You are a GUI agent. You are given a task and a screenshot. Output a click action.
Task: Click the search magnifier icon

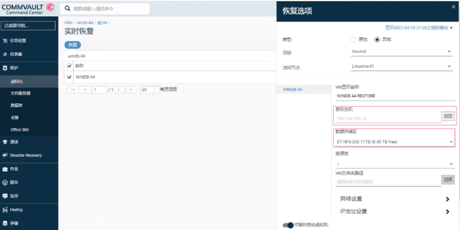pos(67,9)
